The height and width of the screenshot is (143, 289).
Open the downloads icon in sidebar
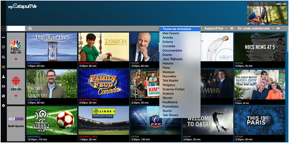coord(3,77)
